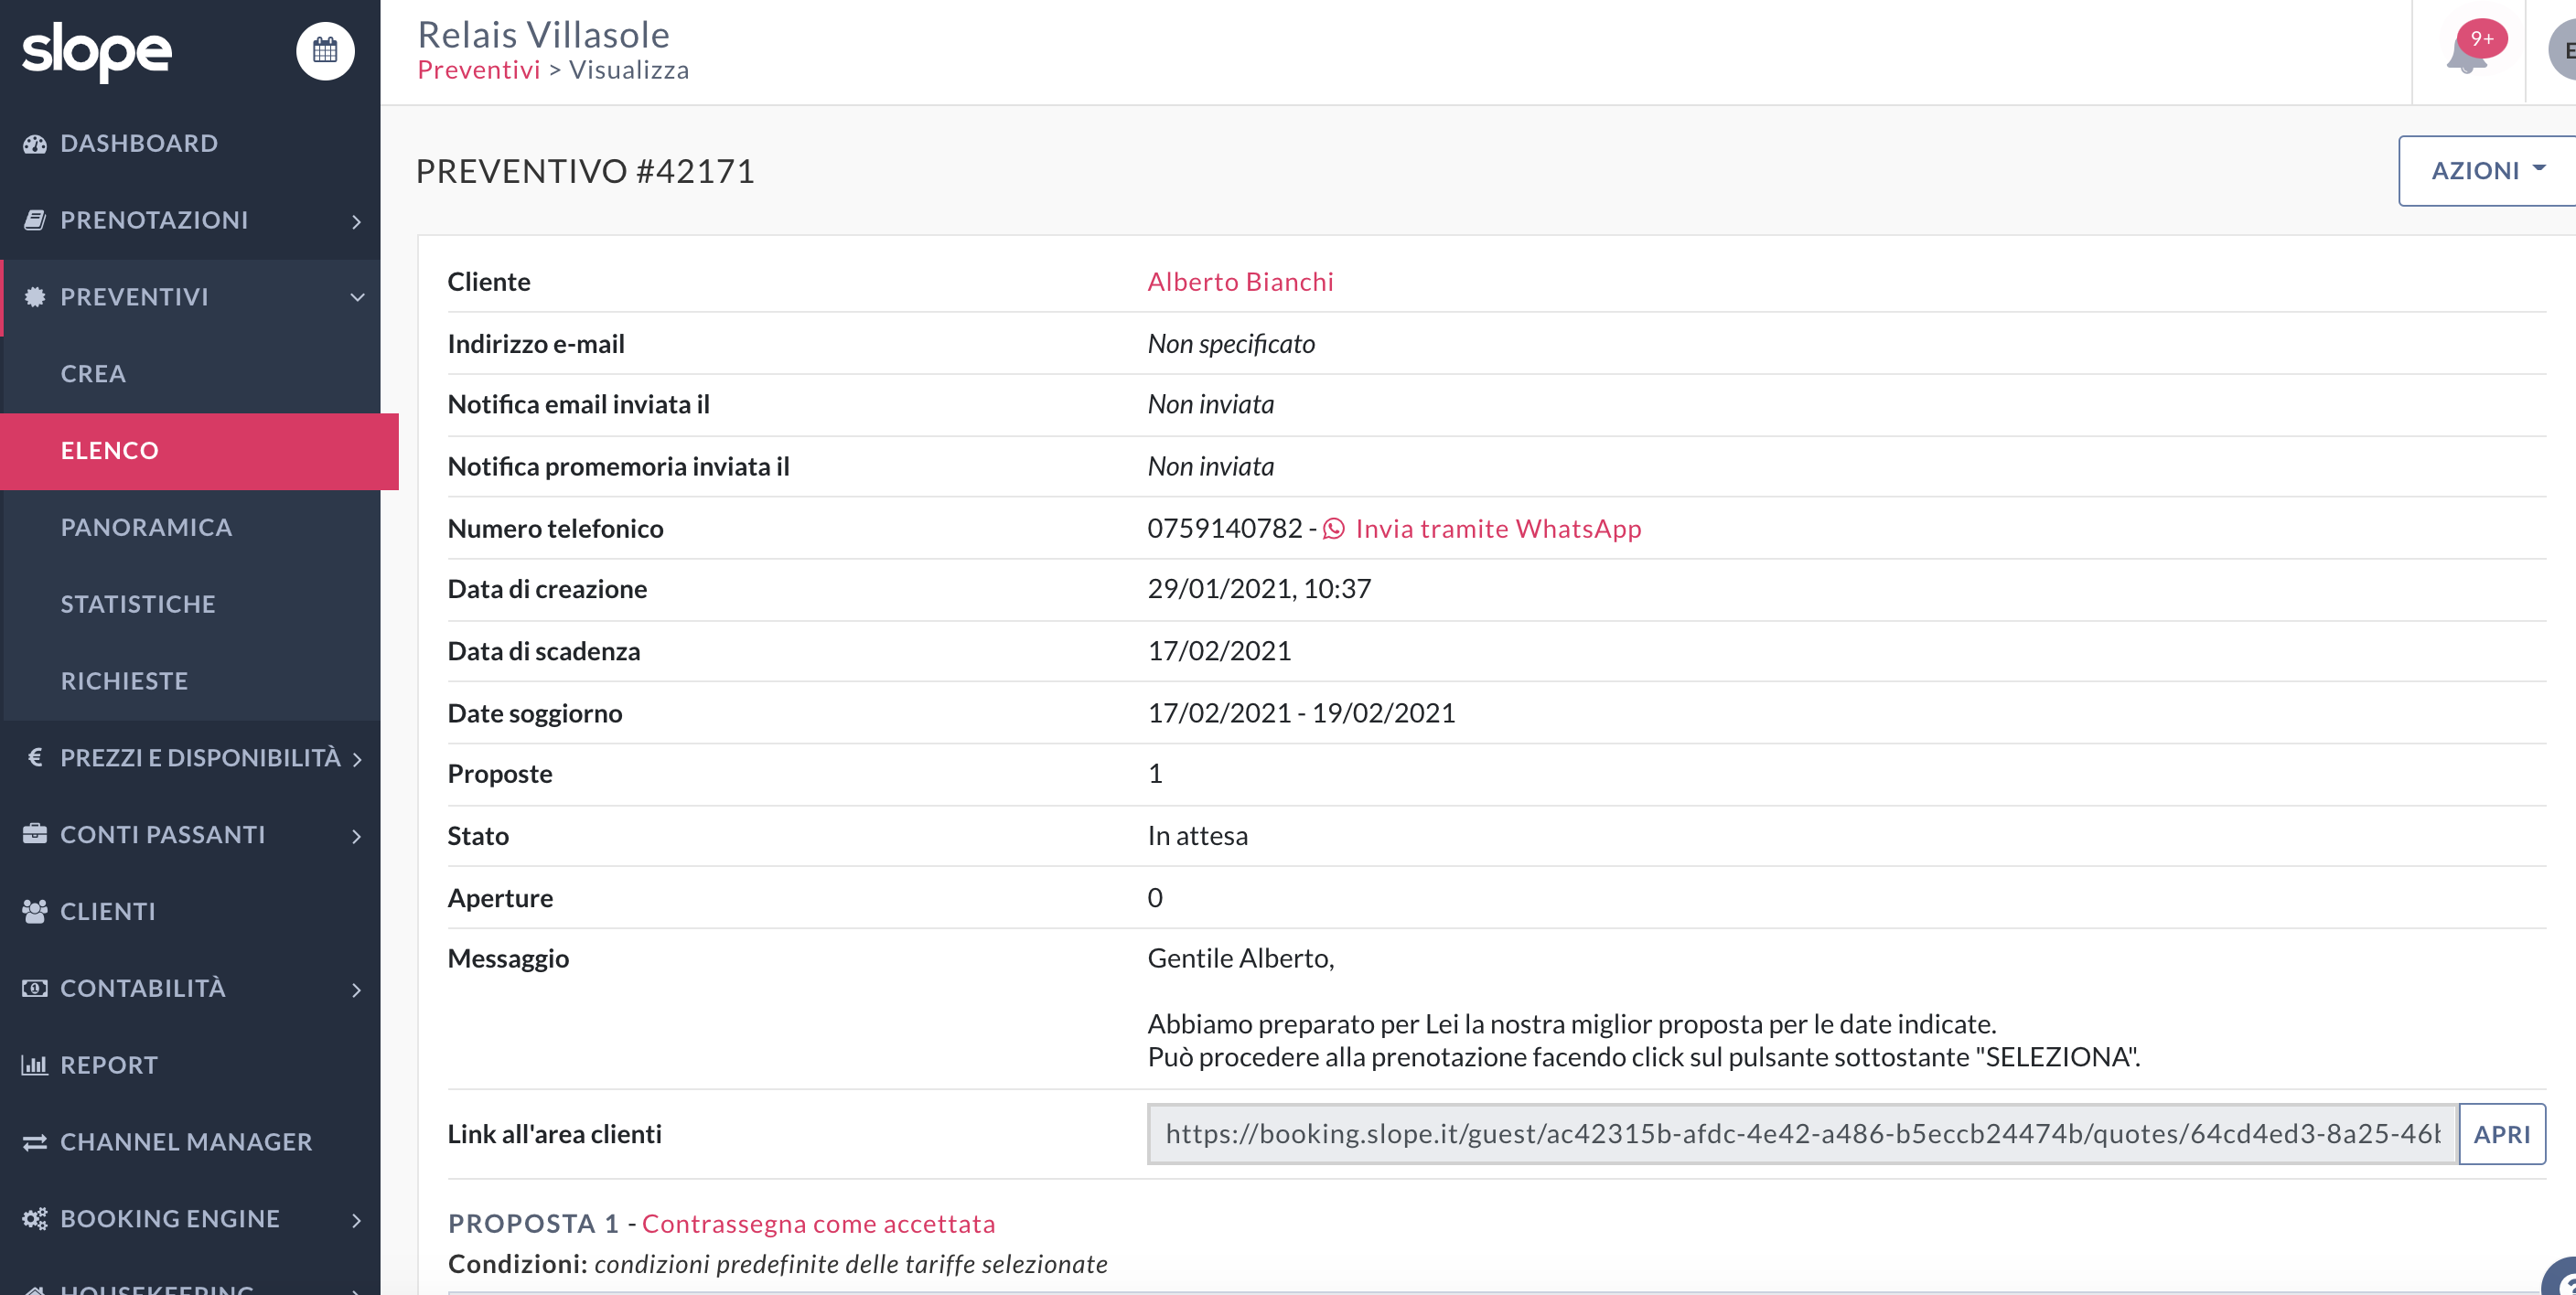Select Crea under Preventivi

93,374
